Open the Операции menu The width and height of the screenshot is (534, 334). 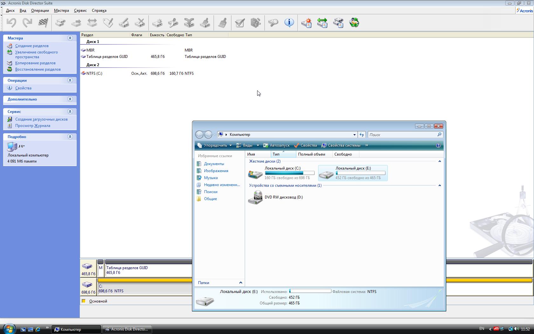(40, 10)
